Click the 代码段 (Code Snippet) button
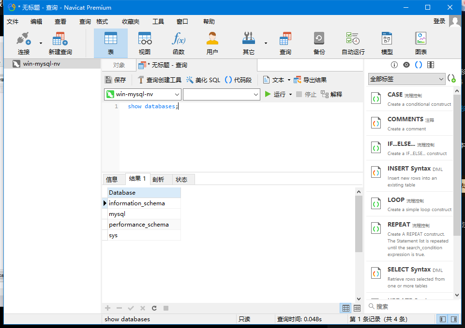465x328 pixels. point(239,80)
